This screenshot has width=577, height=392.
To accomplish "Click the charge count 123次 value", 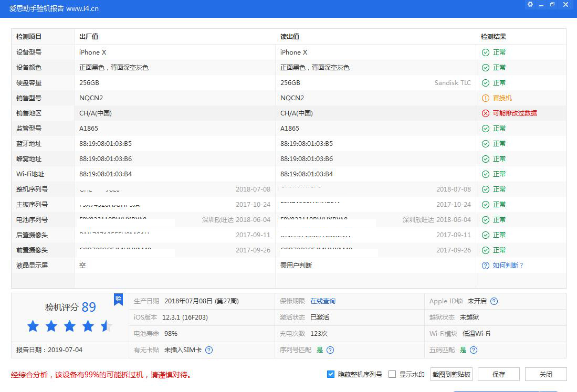I will [x=319, y=334].
